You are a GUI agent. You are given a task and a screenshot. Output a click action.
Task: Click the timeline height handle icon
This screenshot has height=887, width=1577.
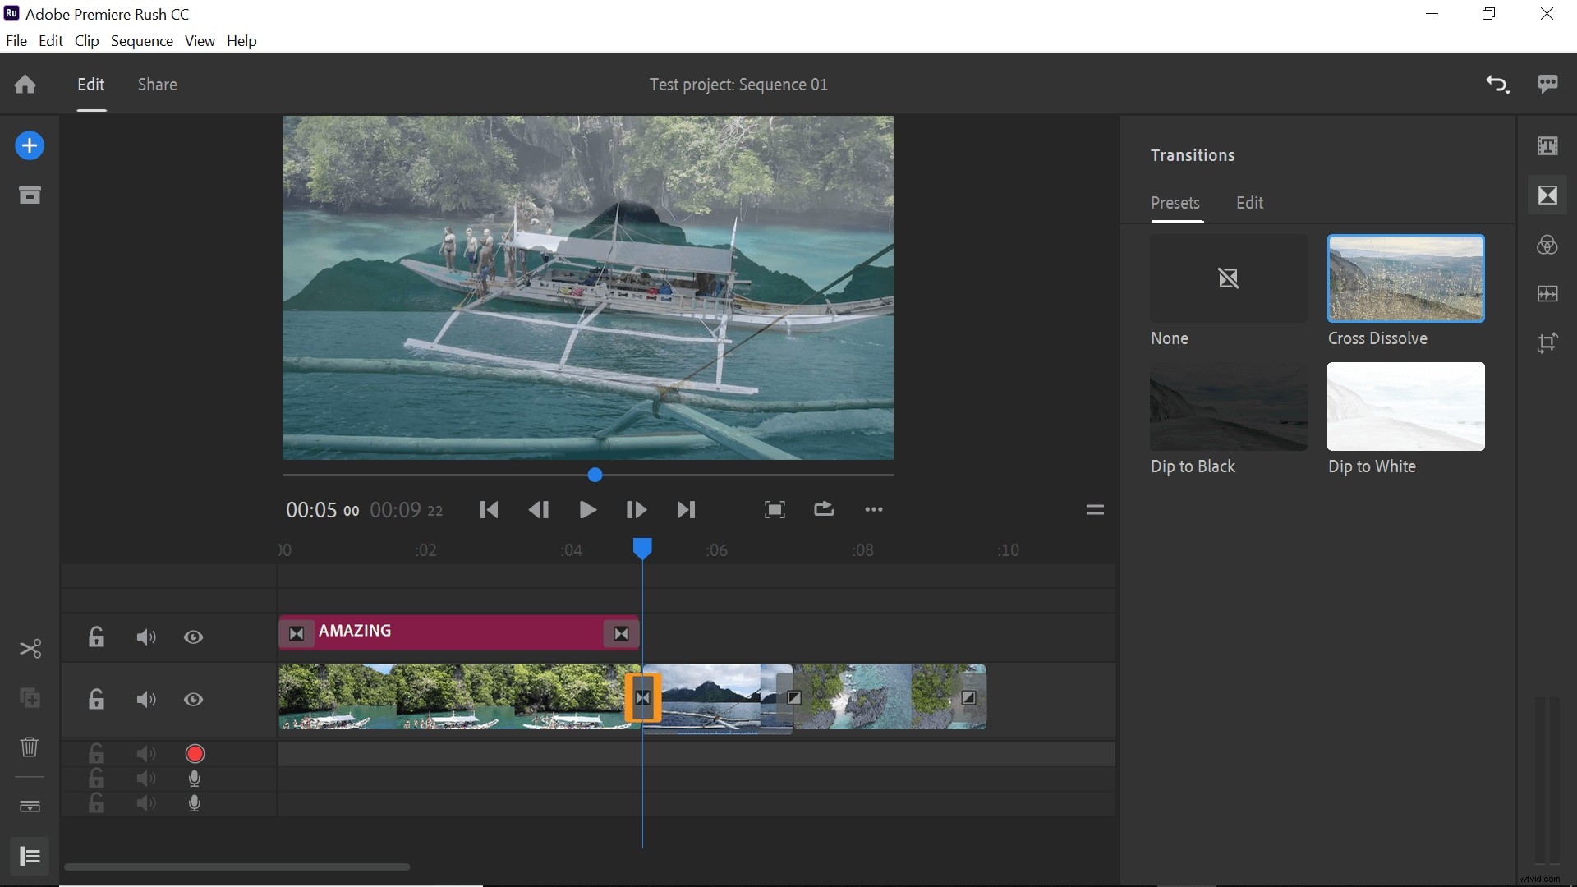coord(1095,510)
